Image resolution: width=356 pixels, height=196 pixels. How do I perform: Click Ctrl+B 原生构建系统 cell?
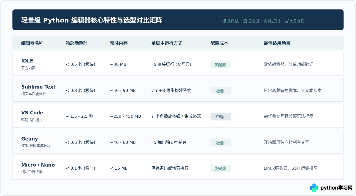click(x=171, y=91)
